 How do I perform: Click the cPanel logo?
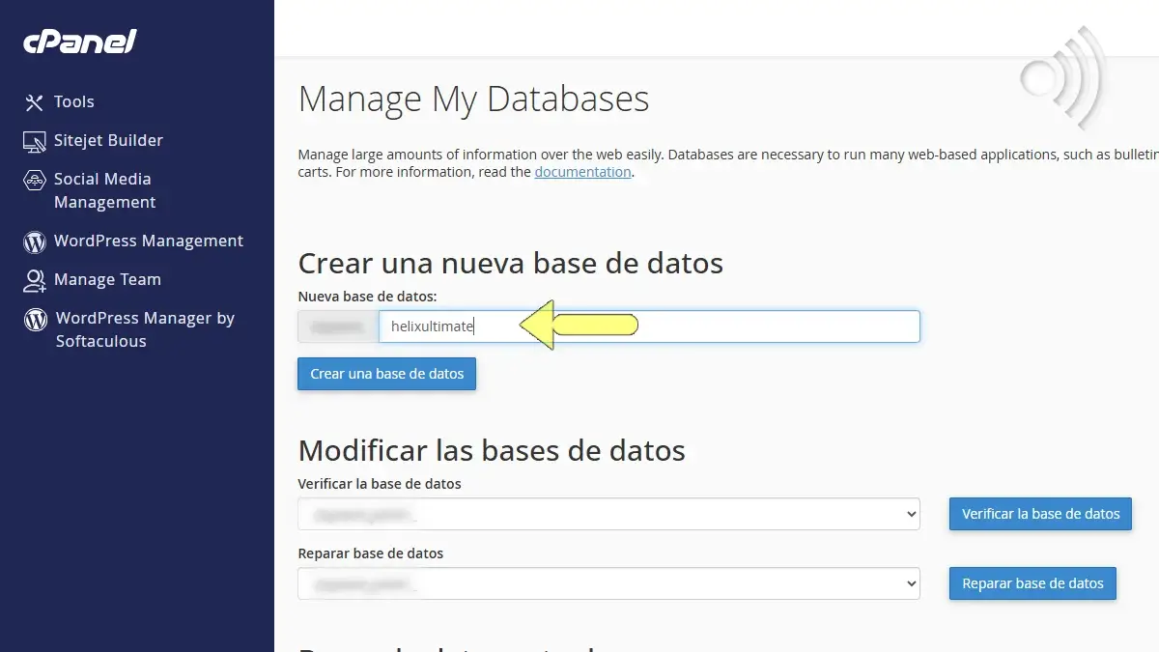79,41
